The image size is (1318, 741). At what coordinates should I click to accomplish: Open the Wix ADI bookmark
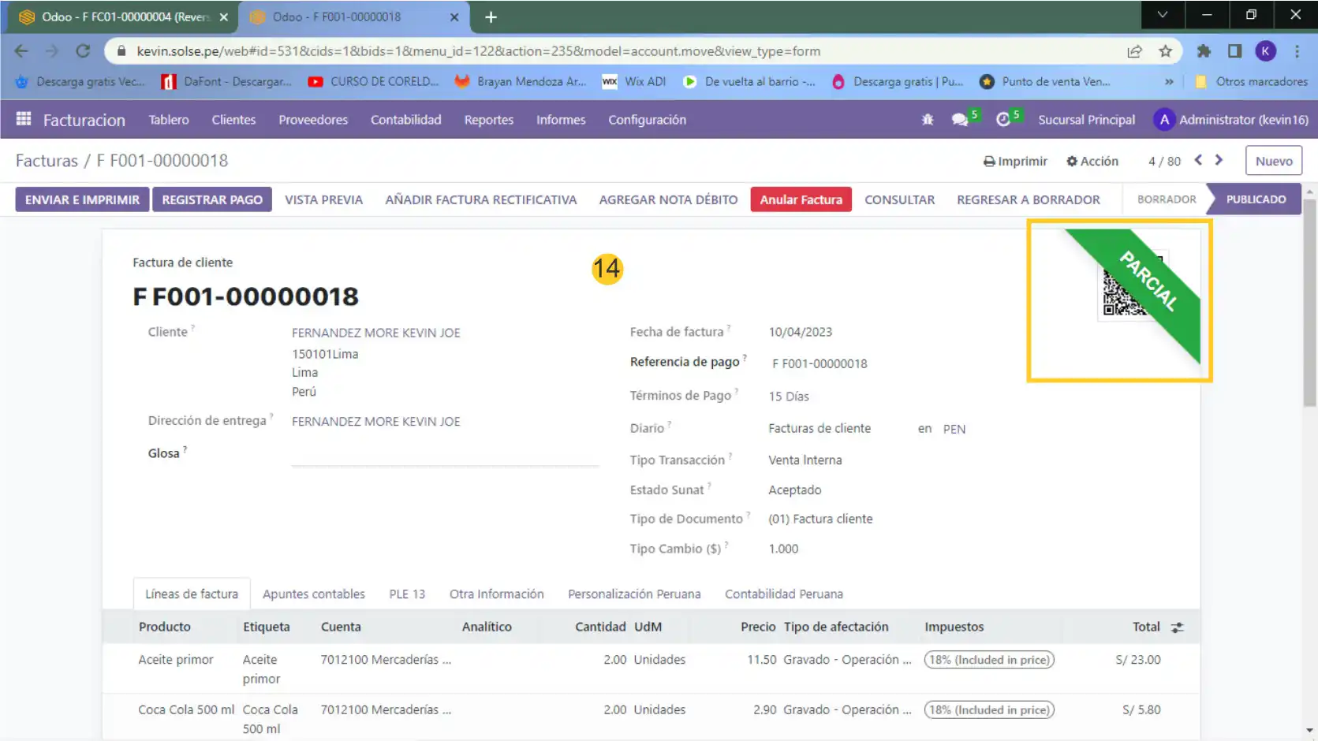pyautogui.click(x=634, y=81)
